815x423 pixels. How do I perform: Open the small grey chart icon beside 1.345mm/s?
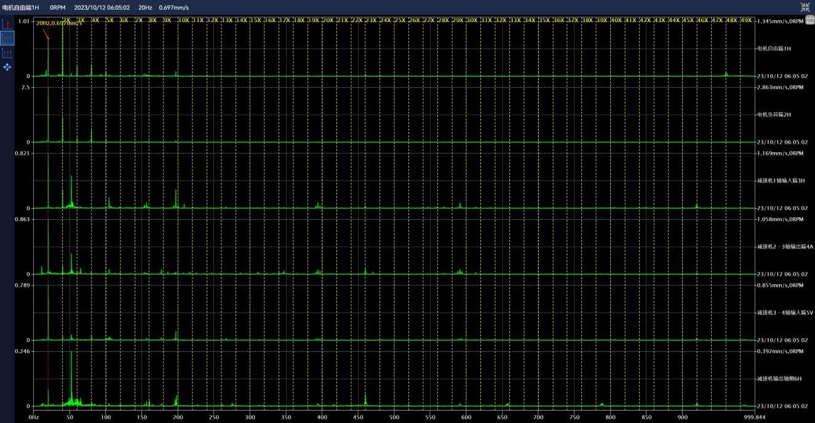pyautogui.click(x=809, y=20)
